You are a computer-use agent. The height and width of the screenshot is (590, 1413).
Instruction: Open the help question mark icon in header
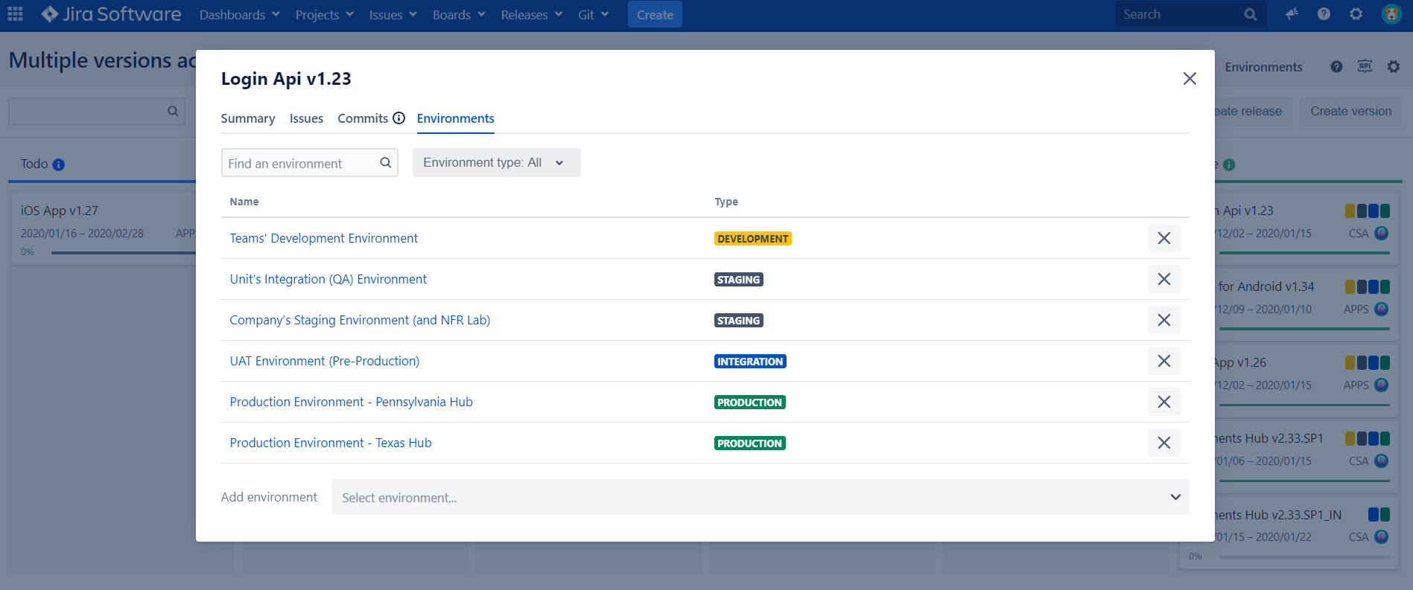coord(1324,14)
